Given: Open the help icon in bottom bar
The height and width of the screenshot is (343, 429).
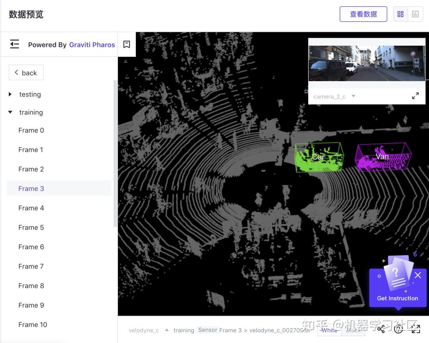Looking at the screenshot, I should 398,329.
